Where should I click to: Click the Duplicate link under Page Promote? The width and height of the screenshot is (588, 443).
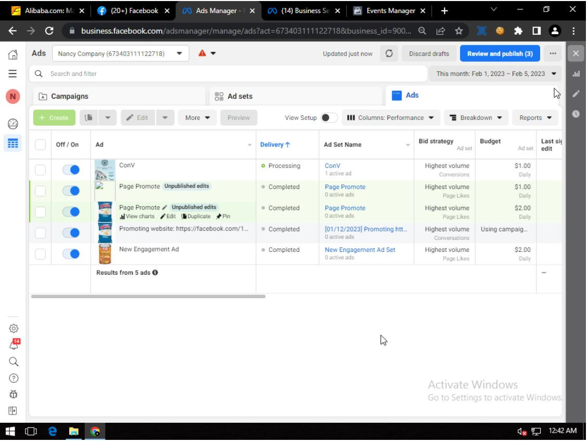coord(197,217)
